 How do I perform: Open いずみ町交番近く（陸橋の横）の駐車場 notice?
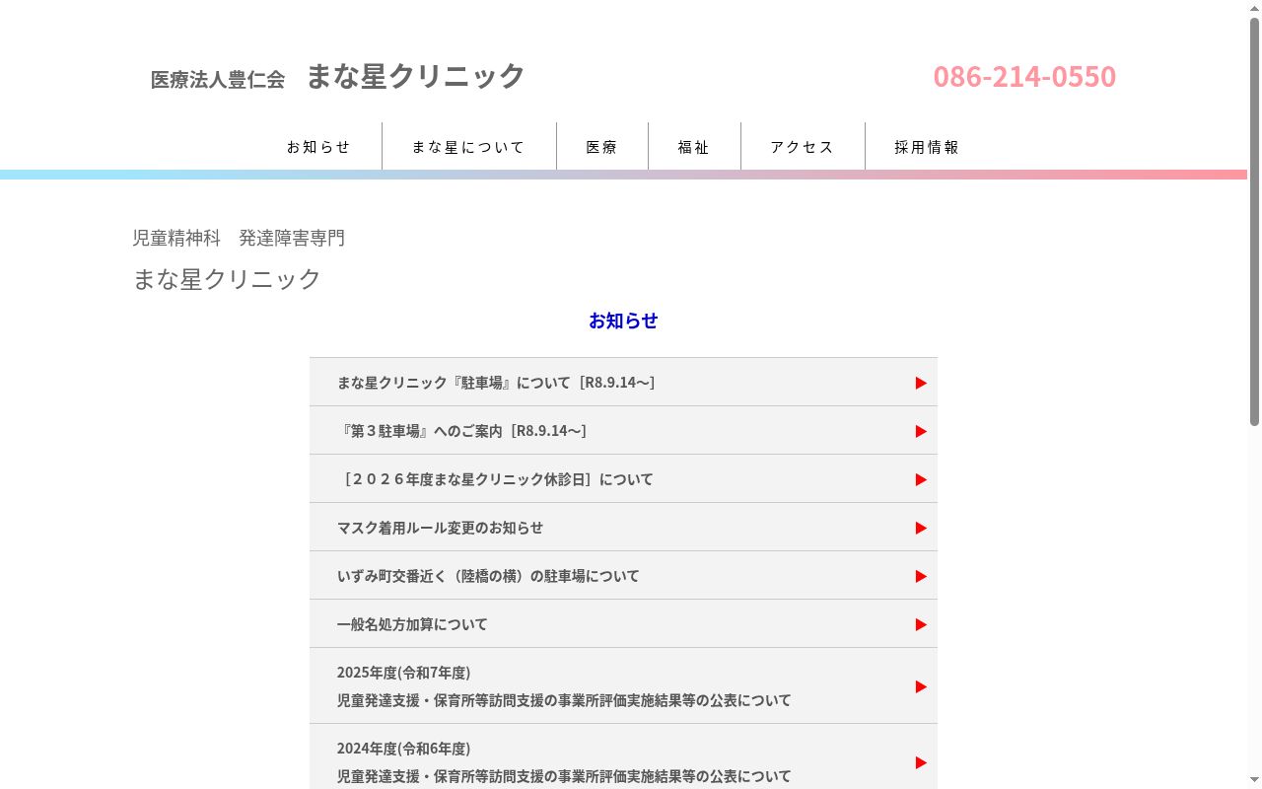coord(623,576)
